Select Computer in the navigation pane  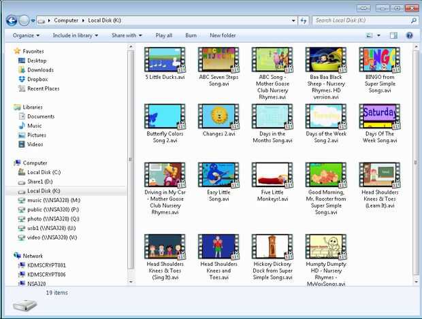31,163
